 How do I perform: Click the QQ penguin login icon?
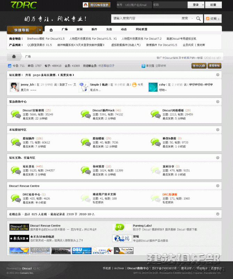point(86,5)
